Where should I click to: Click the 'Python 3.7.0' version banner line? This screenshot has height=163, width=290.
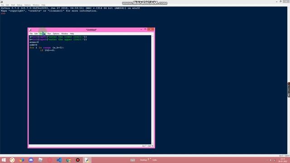(x=70, y=8)
